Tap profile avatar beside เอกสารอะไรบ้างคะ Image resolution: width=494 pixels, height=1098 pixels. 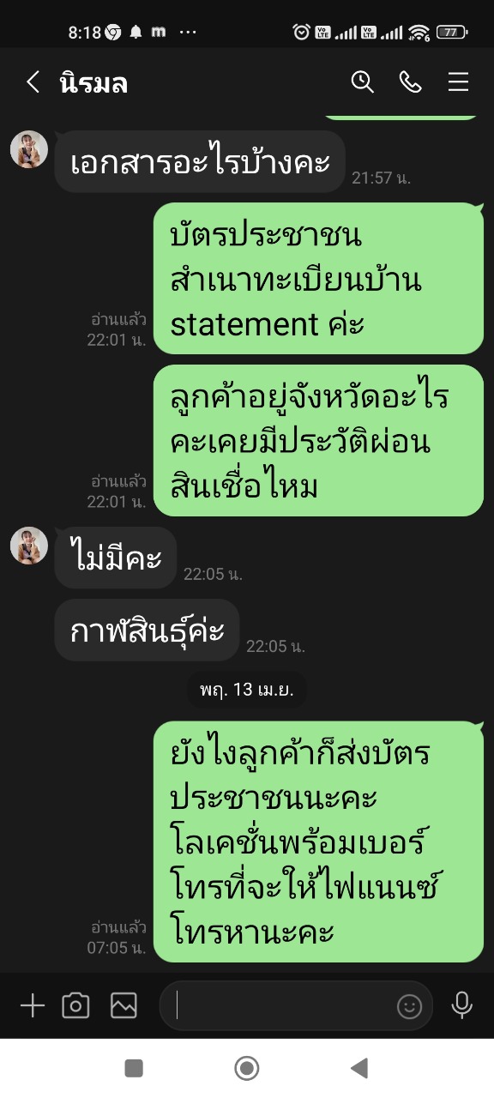click(28, 149)
